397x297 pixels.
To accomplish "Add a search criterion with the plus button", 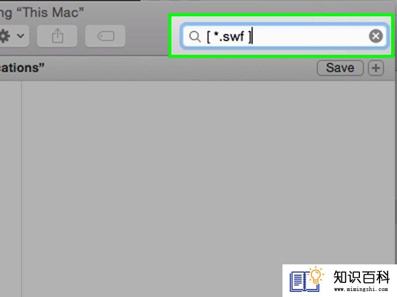I will [x=376, y=67].
